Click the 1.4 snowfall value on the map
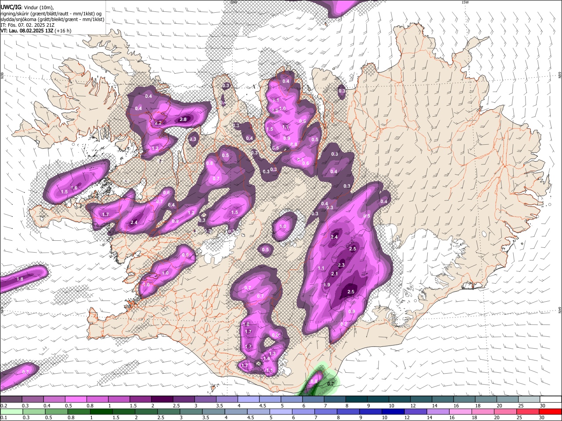This screenshot has height=421, width=562. click(266, 359)
